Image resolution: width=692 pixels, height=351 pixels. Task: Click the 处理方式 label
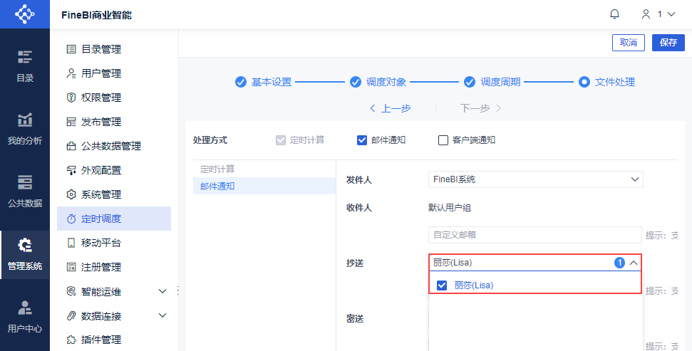pyautogui.click(x=210, y=140)
